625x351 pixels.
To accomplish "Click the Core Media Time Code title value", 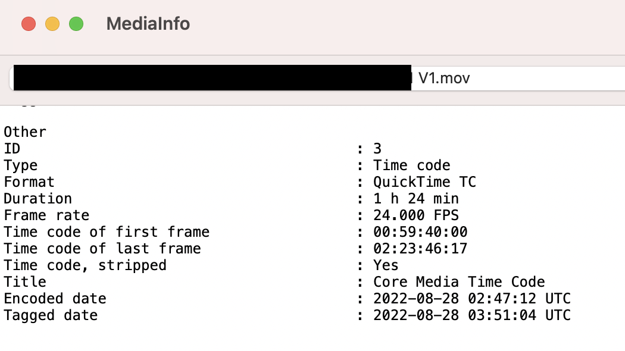I will click(459, 281).
